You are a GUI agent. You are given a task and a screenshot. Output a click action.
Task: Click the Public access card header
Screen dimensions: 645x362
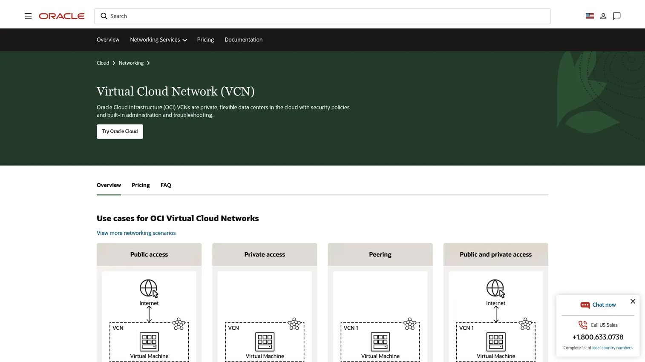pos(149,254)
